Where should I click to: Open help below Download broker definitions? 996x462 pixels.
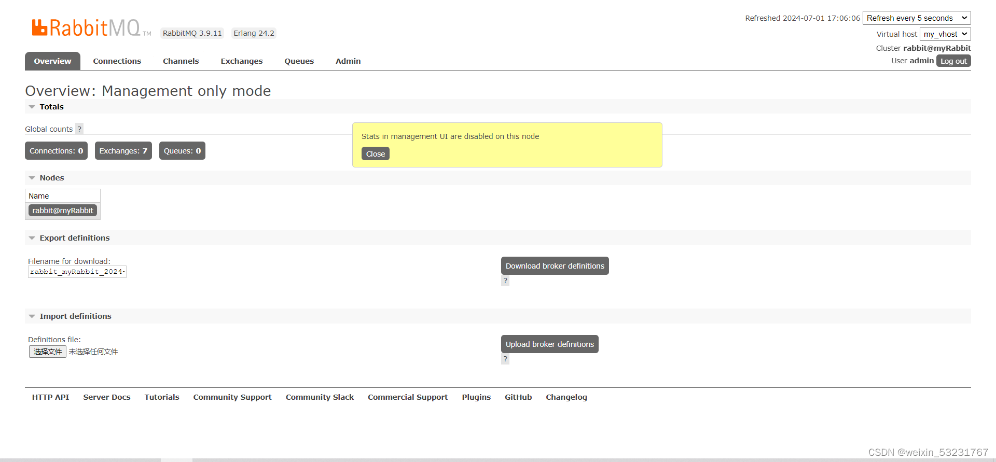click(505, 281)
